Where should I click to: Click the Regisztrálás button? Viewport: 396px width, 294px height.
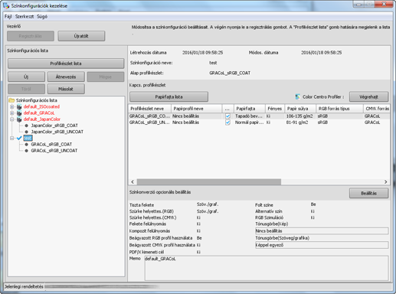31,36
